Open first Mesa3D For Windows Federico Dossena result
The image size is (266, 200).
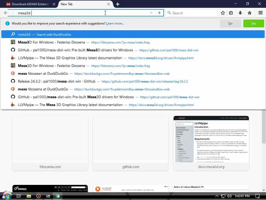click(133, 42)
